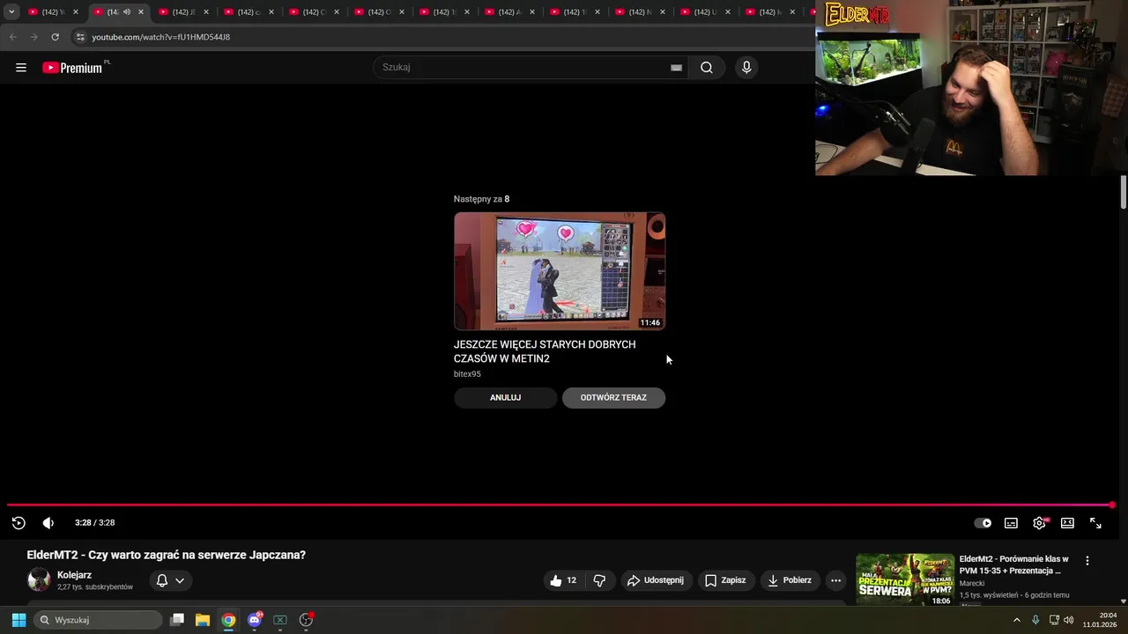Click the next video thumbnail in player
This screenshot has height=634, width=1128.
pos(560,271)
